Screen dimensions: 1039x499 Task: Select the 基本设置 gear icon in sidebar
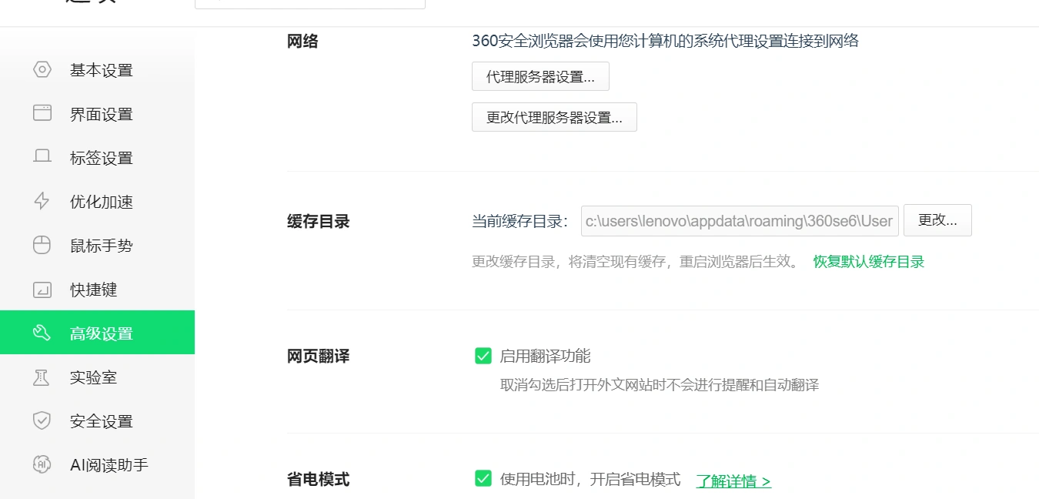pyautogui.click(x=42, y=69)
